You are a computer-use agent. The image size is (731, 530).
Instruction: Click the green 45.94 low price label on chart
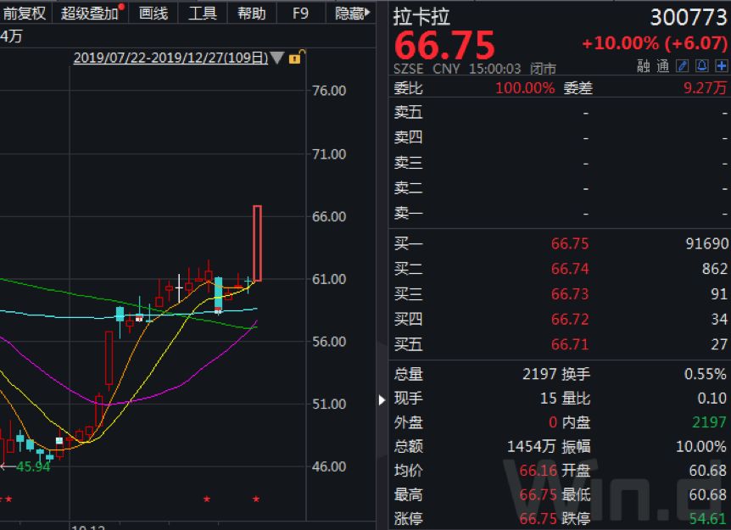[x=36, y=465]
